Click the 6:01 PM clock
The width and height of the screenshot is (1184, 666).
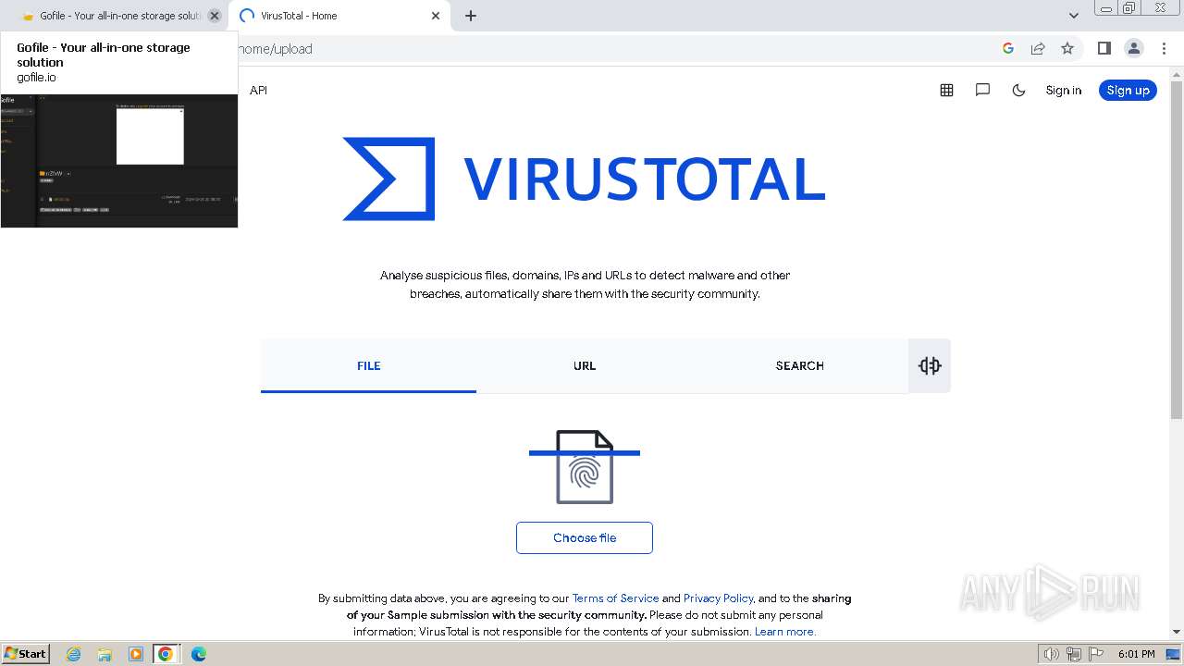click(x=1136, y=654)
